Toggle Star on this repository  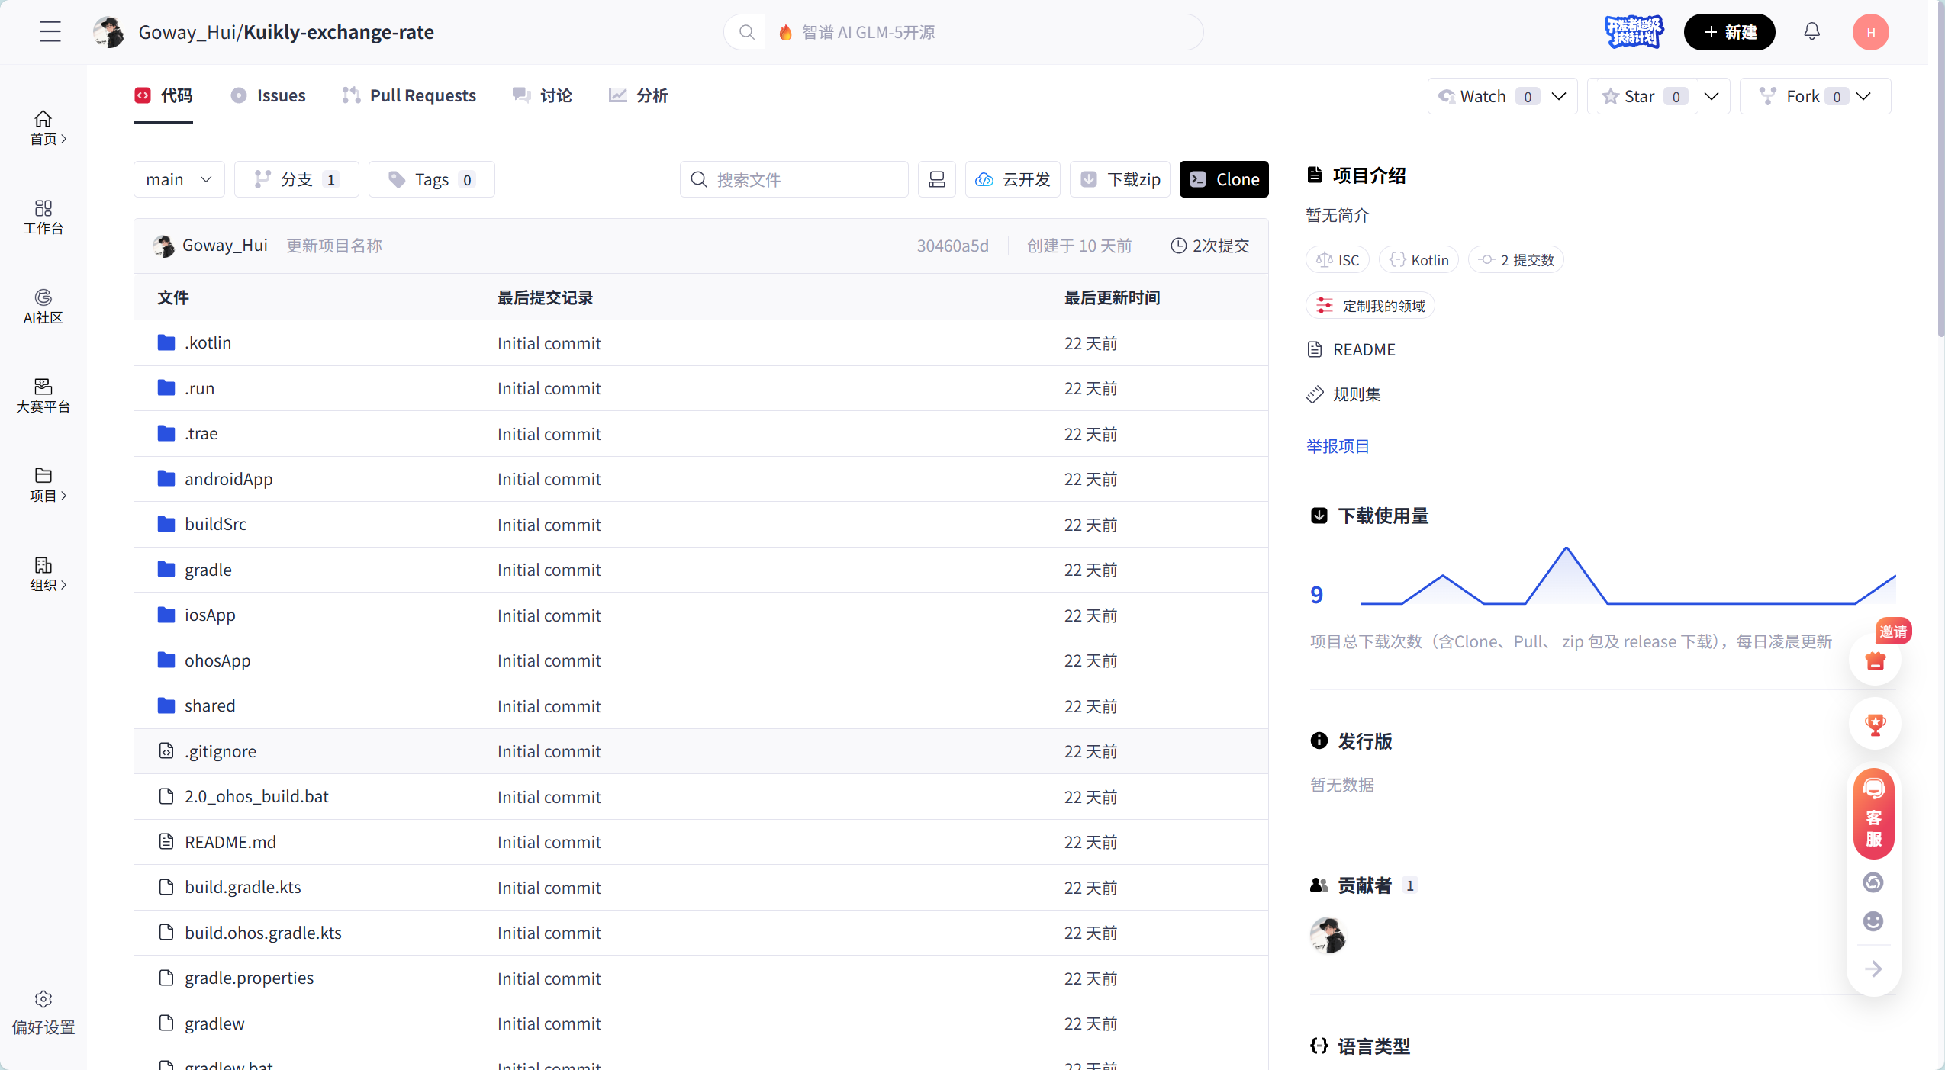pyautogui.click(x=1641, y=96)
